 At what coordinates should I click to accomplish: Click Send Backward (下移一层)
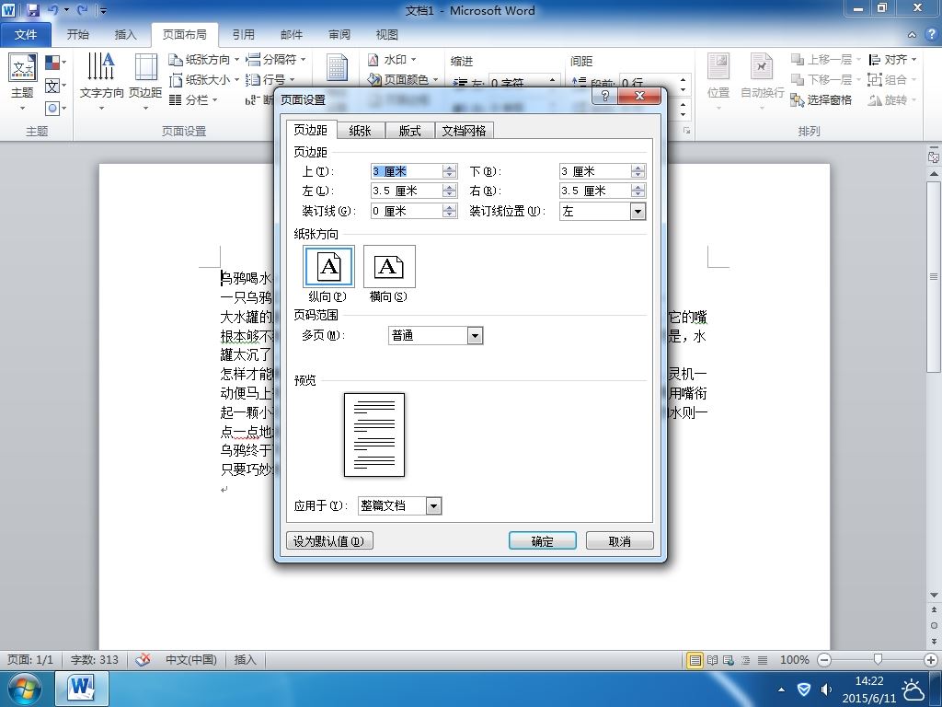[x=825, y=79]
